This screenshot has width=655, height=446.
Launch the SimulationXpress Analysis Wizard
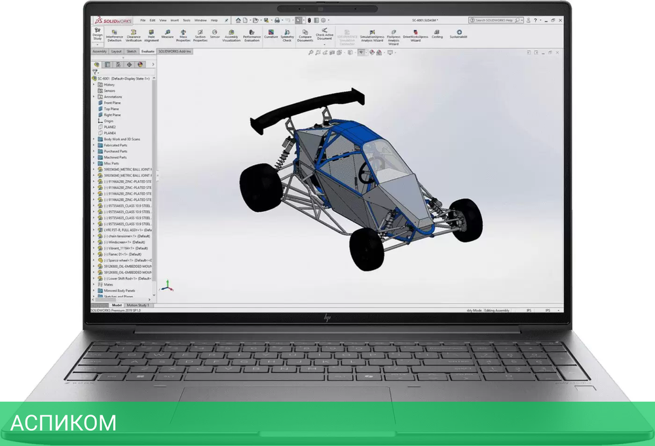click(x=371, y=36)
